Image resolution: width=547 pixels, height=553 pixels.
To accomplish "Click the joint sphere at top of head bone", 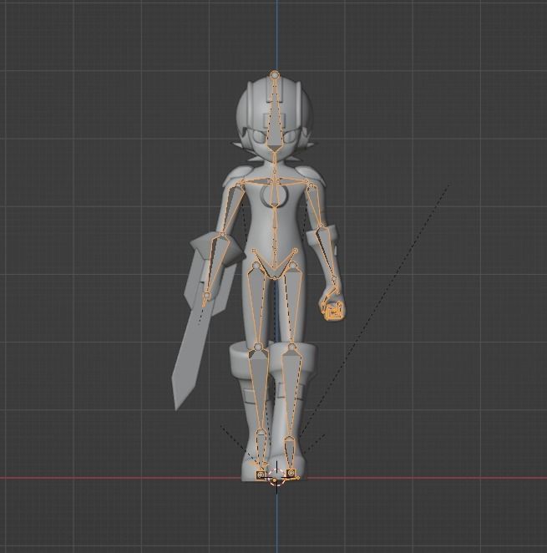I will pos(275,74).
